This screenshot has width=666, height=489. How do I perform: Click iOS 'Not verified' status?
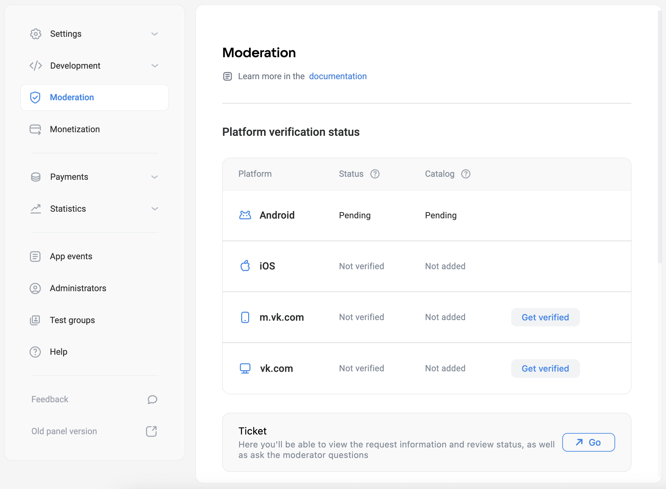coord(362,266)
